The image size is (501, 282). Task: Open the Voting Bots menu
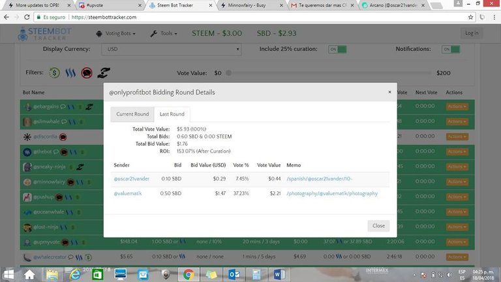pos(115,33)
